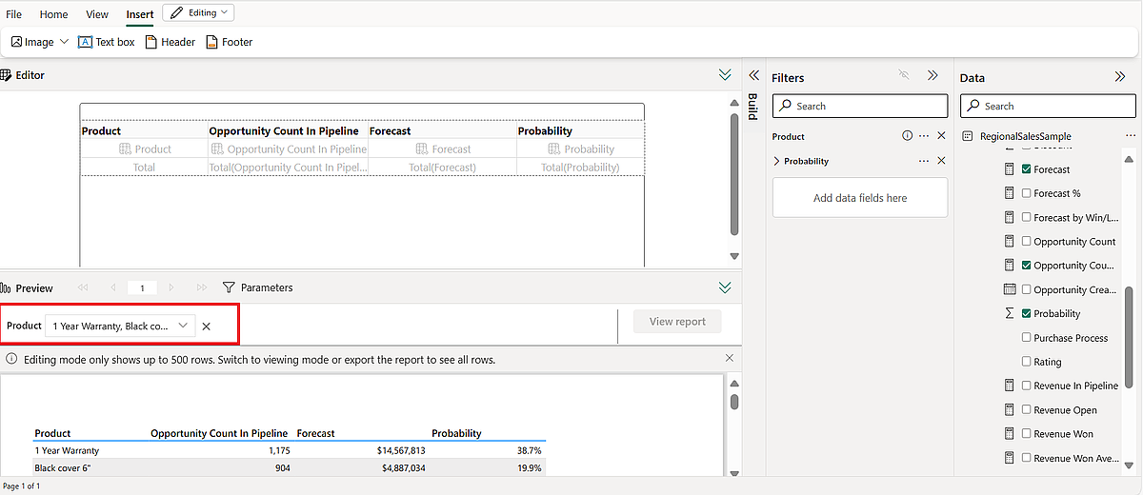Check the Revenue Open field
The width and height of the screenshot is (1143, 495).
pyautogui.click(x=1026, y=410)
